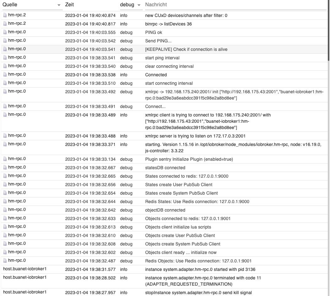Click the icon next to 'Connect...' log entry
Screen dimensions: 330x296
tap(5, 106)
